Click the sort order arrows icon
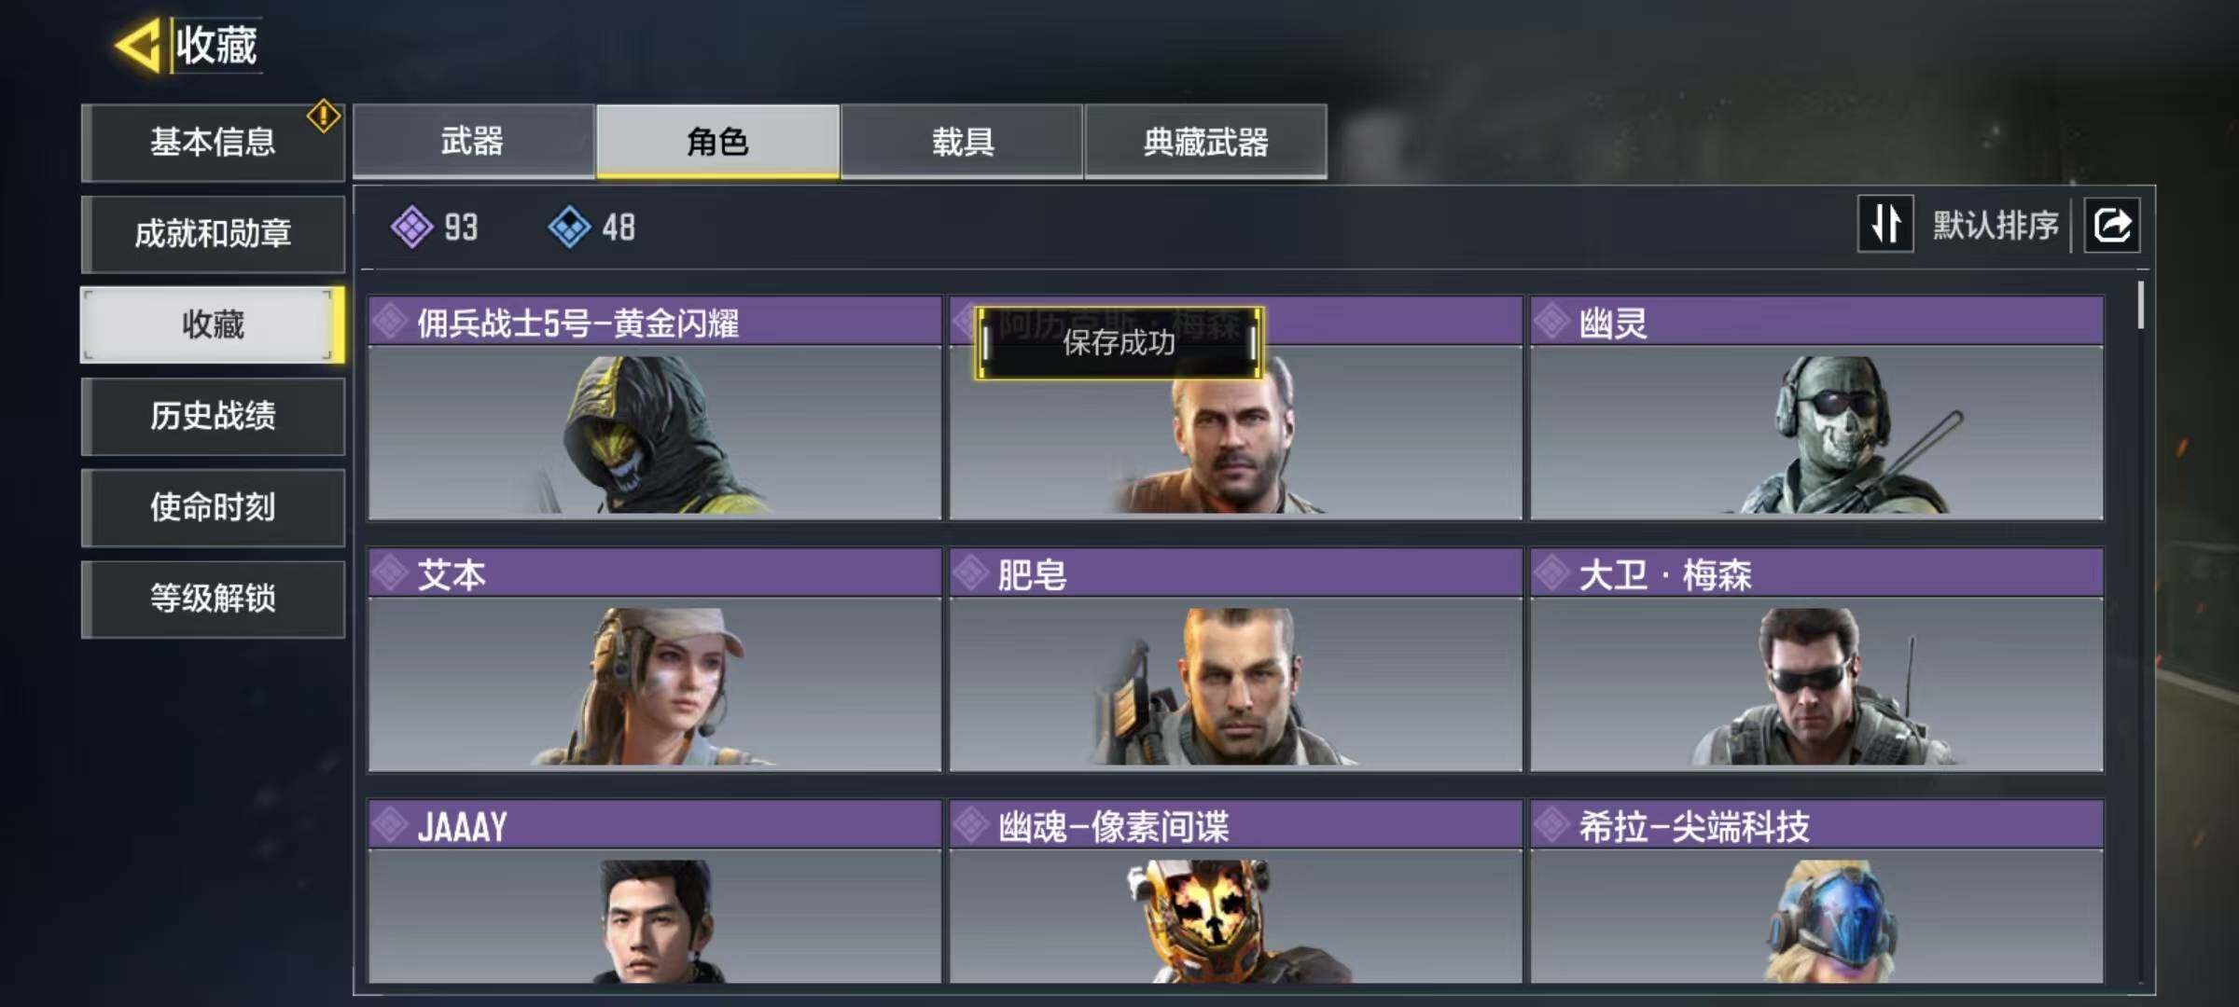Image resolution: width=2239 pixels, height=1007 pixels. [x=1885, y=224]
